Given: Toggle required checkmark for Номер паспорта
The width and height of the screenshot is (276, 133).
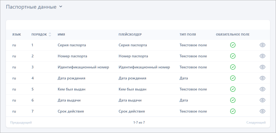Looking at the screenshot, I should (x=233, y=56).
